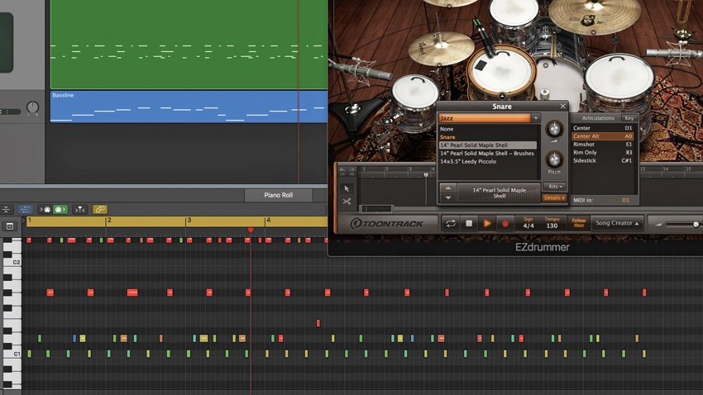Select the Center articulation
Image resolution: width=703 pixels, height=395 pixels.
click(602, 128)
